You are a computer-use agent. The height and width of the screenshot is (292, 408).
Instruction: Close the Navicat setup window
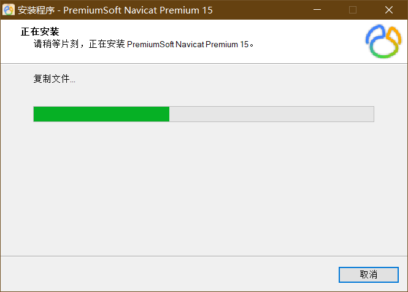389,10
